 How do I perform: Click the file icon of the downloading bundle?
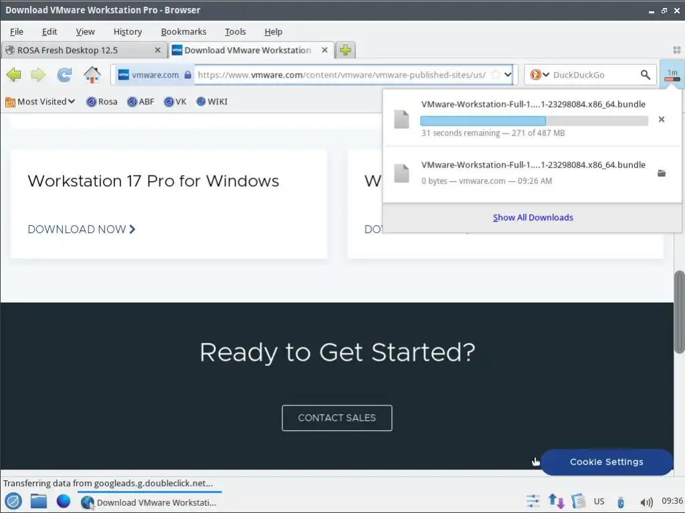(401, 119)
